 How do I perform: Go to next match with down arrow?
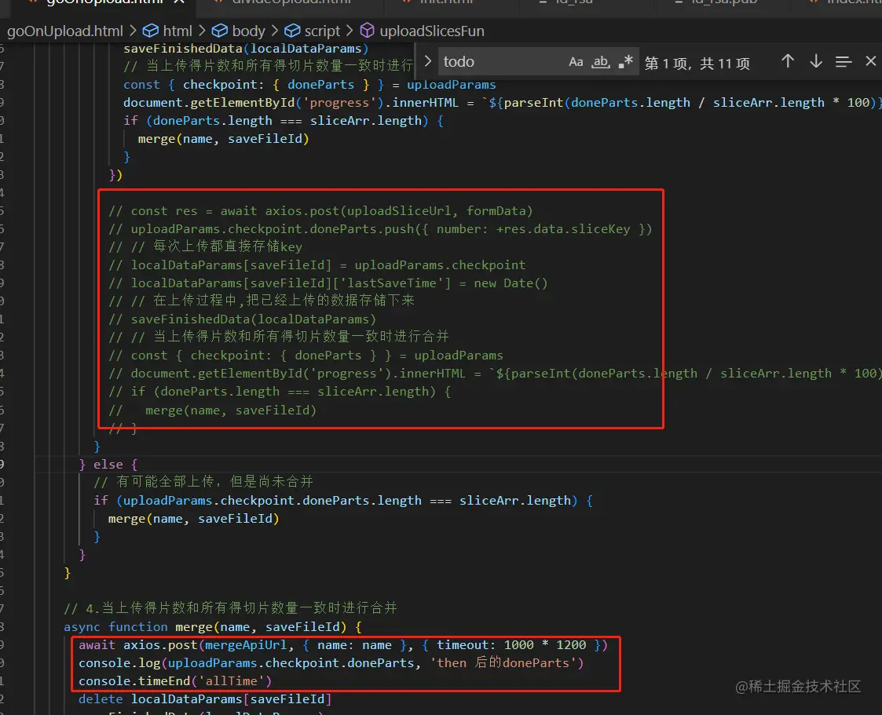(x=815, y=61)
